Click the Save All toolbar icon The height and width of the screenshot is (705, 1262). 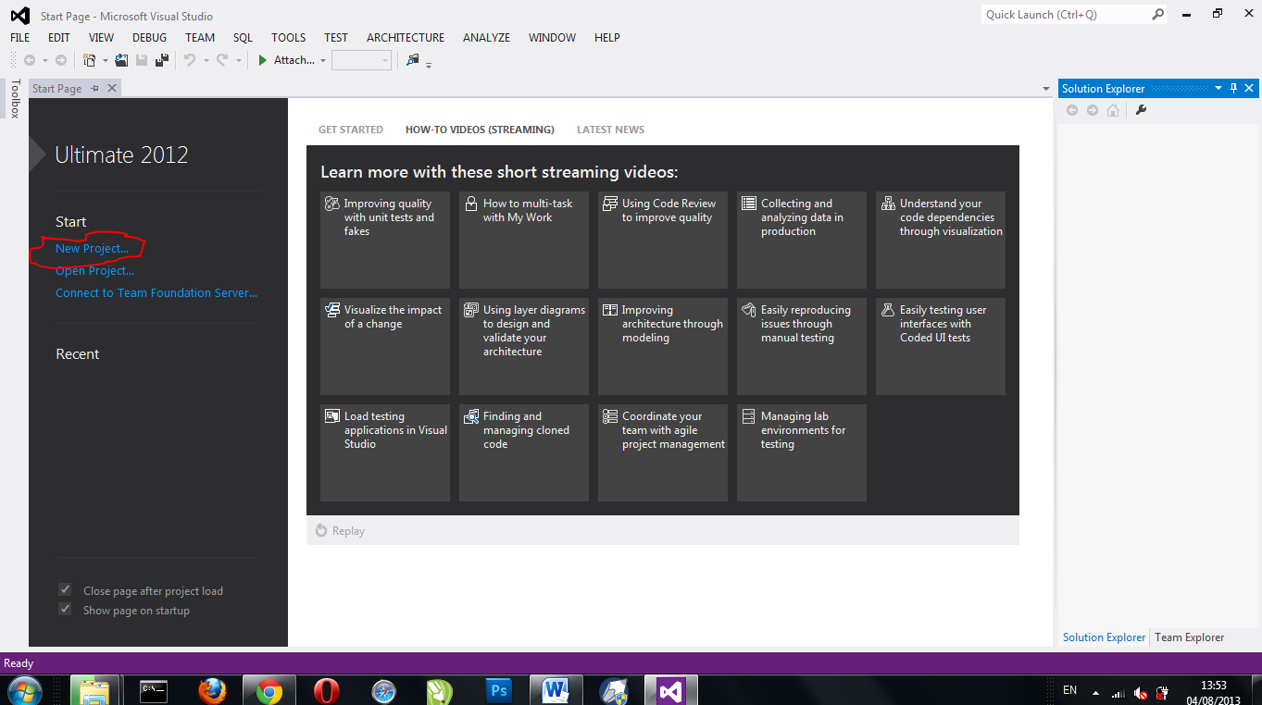coord(162,60)
